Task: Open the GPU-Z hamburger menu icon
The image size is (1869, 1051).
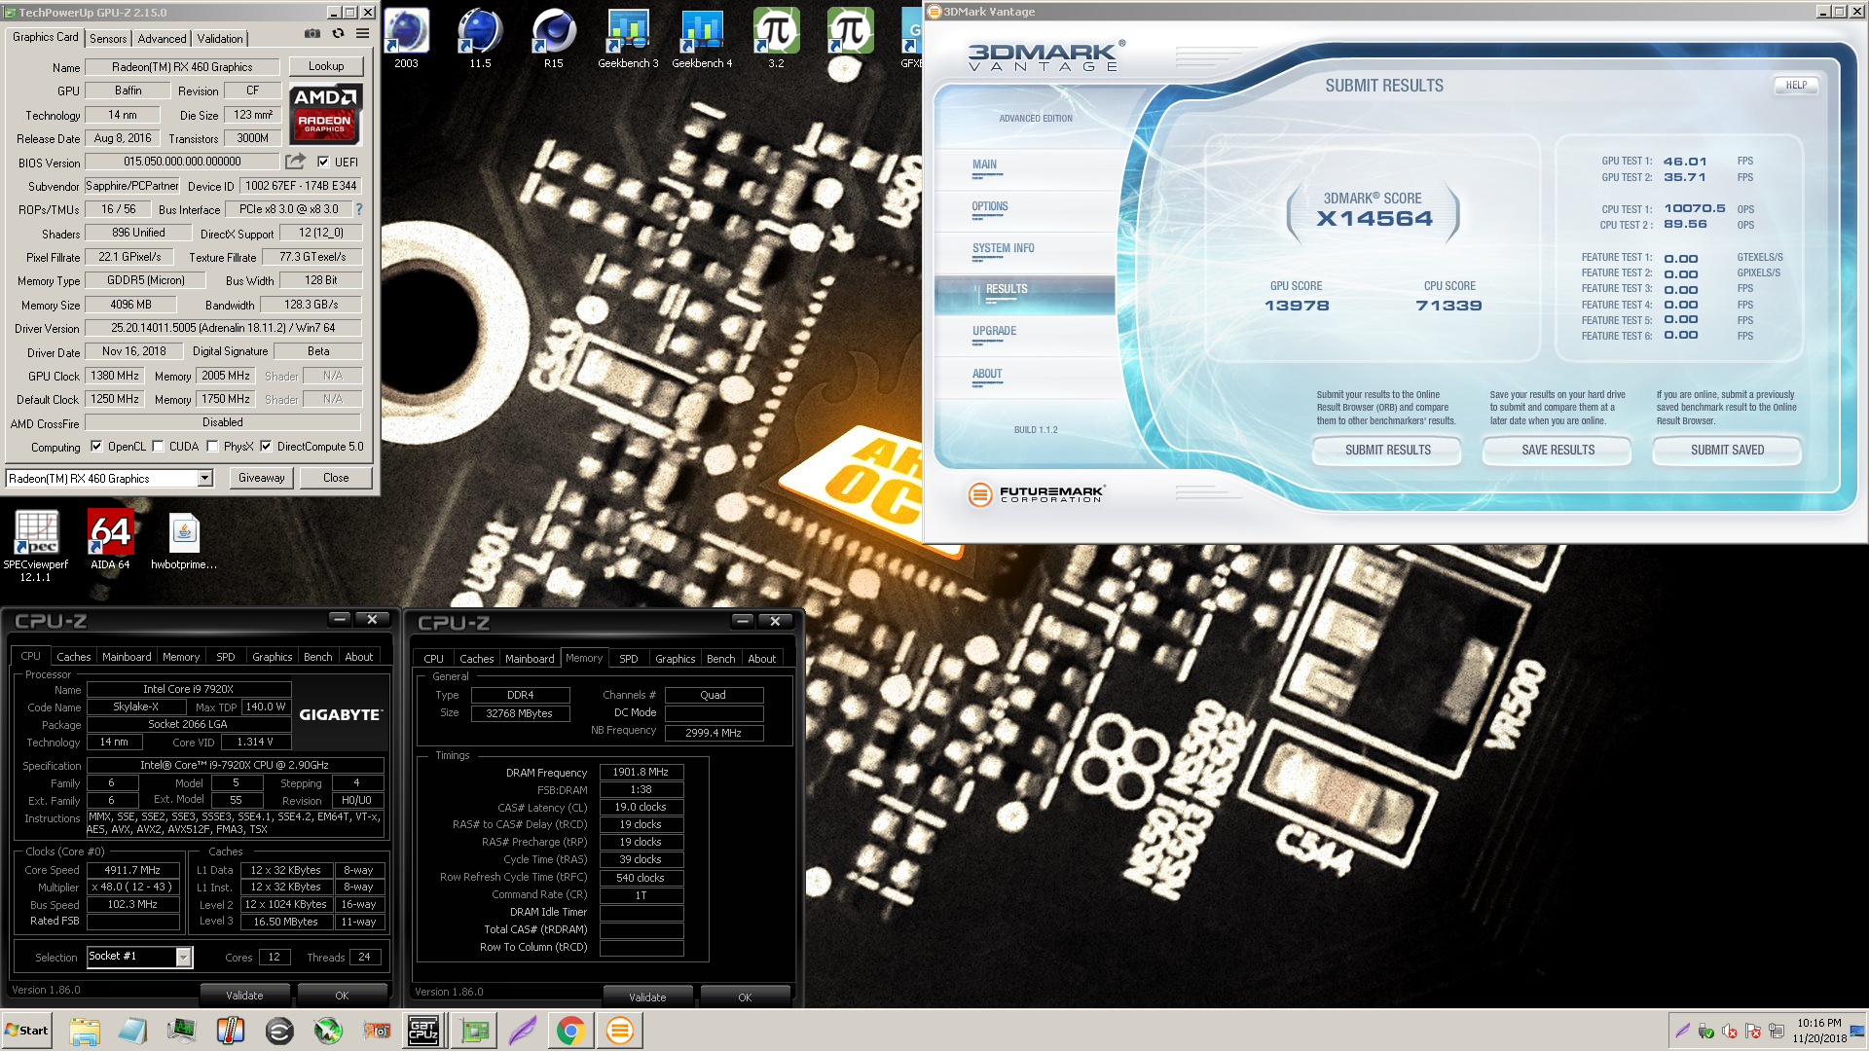Action: (362, 33)
